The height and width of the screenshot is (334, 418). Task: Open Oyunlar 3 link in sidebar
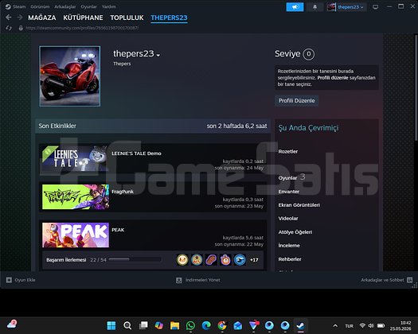click(291, 177)
